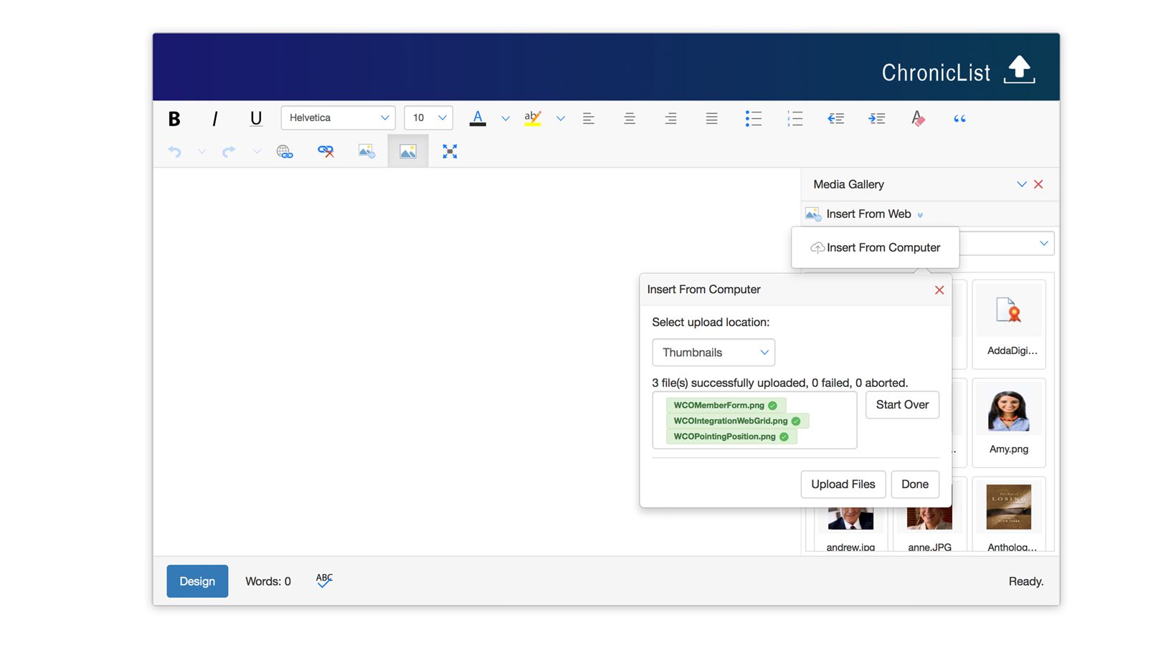
Task: Insert a bulleted list
Action: click(753, 119)
